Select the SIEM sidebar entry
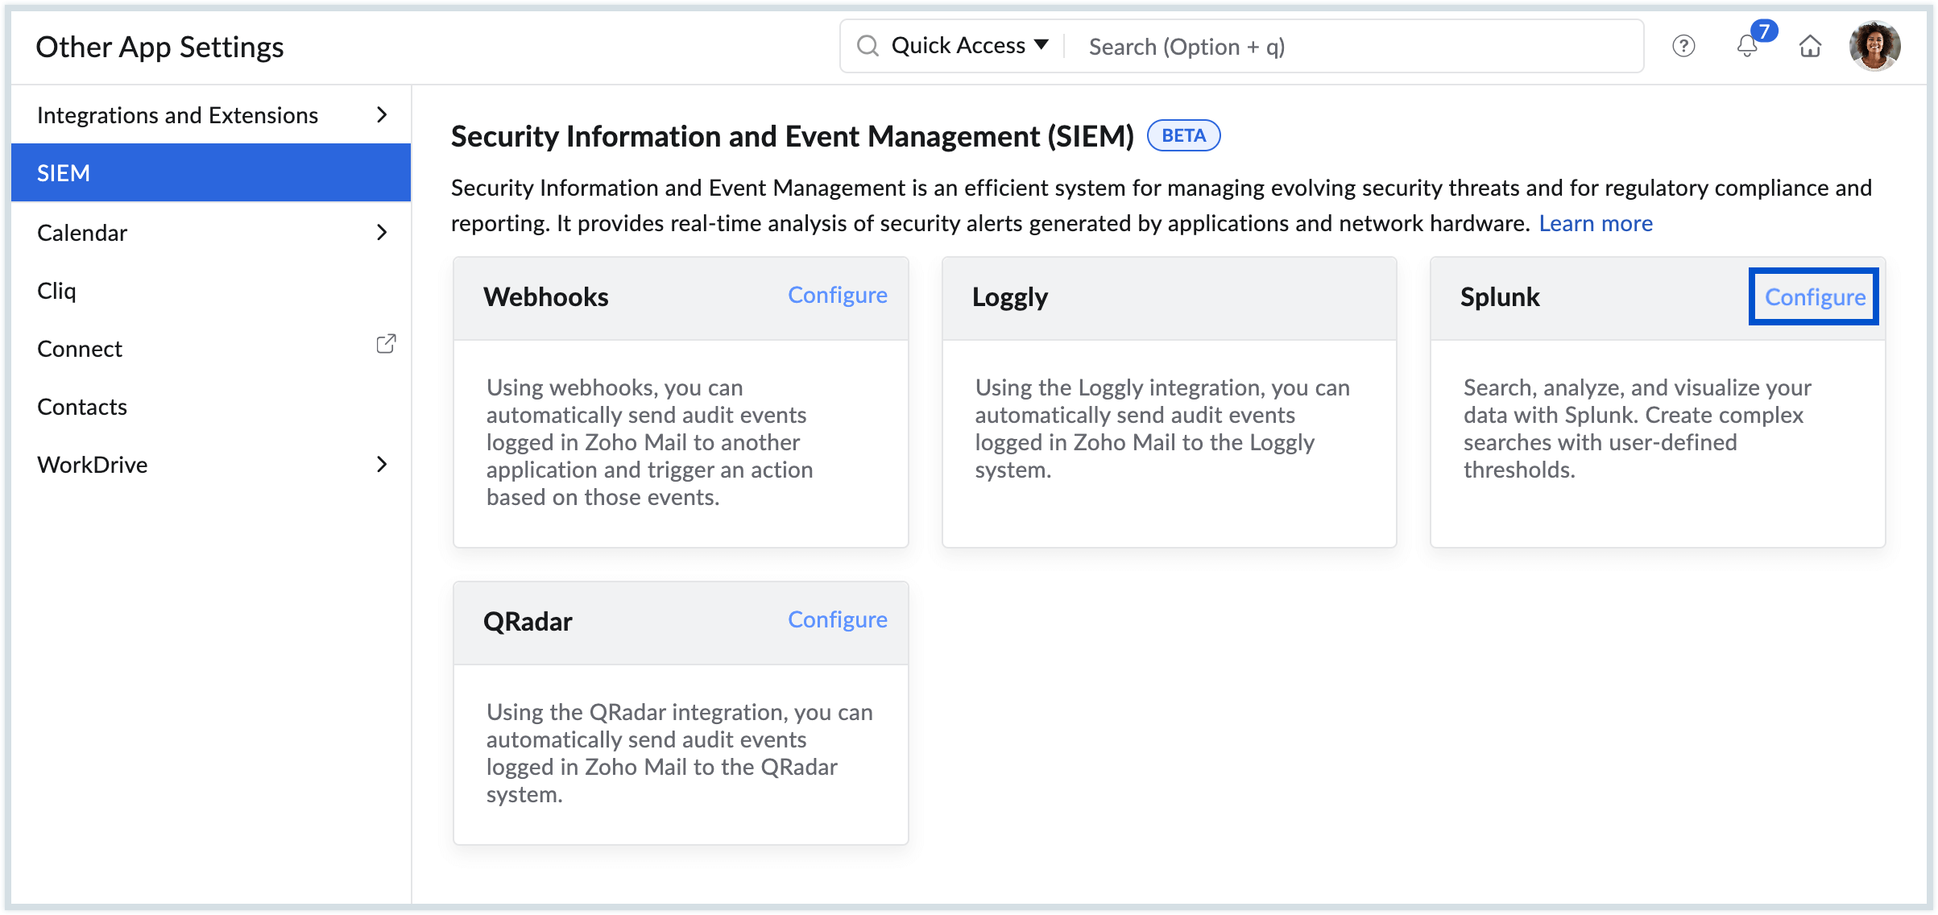Viewport: 1938px width, 915px height. click(64, 172)
